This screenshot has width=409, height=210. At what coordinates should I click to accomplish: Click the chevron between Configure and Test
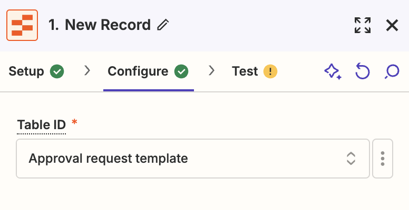(212, 71)
